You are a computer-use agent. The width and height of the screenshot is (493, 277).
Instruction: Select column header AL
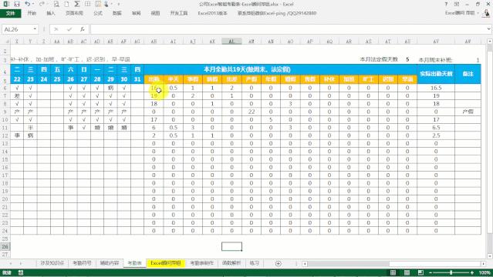click(231, 41)
